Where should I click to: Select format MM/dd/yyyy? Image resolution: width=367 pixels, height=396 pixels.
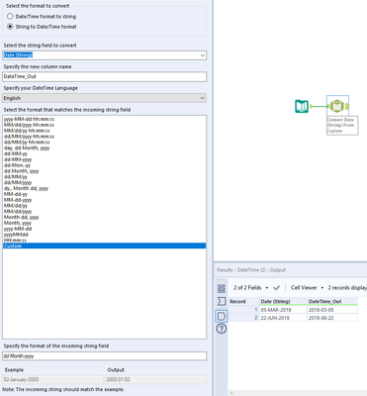point(104,212)
